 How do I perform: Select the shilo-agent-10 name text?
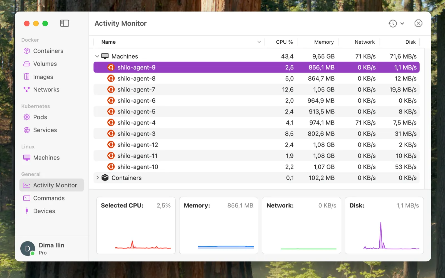pos(138,167)
